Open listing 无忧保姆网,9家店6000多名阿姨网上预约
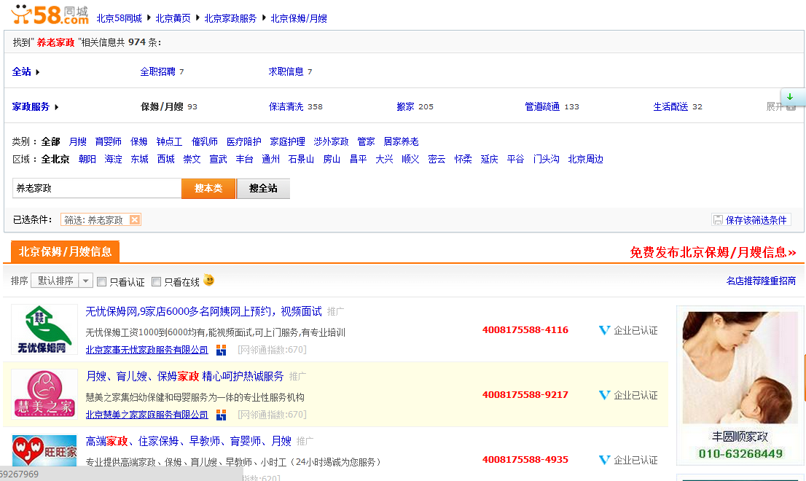This screenshot has height=481, width=806. click(x=203, y=311)
